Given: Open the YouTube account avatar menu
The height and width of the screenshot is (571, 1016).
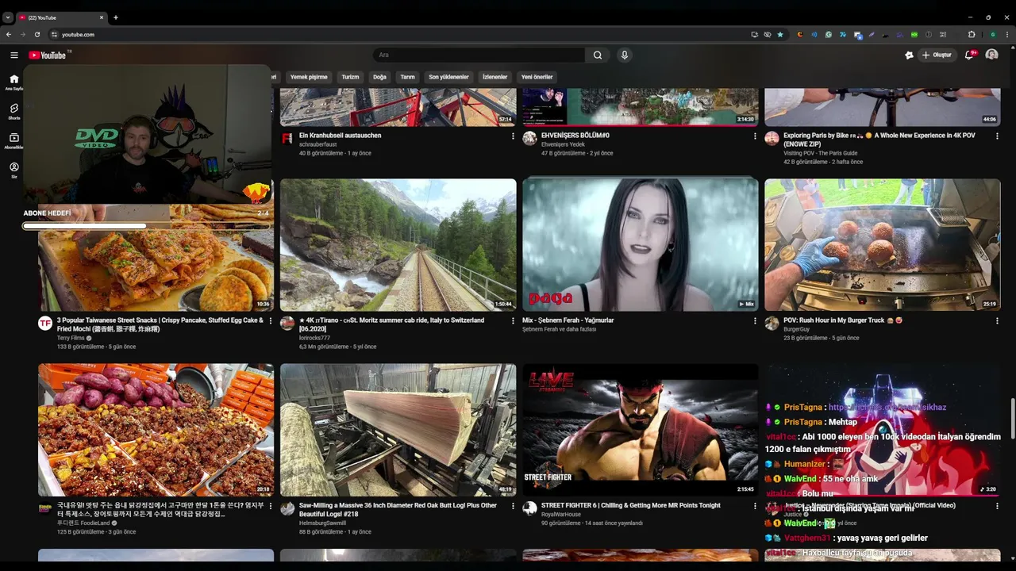Looking at the screenshot, I should point(991,55).
